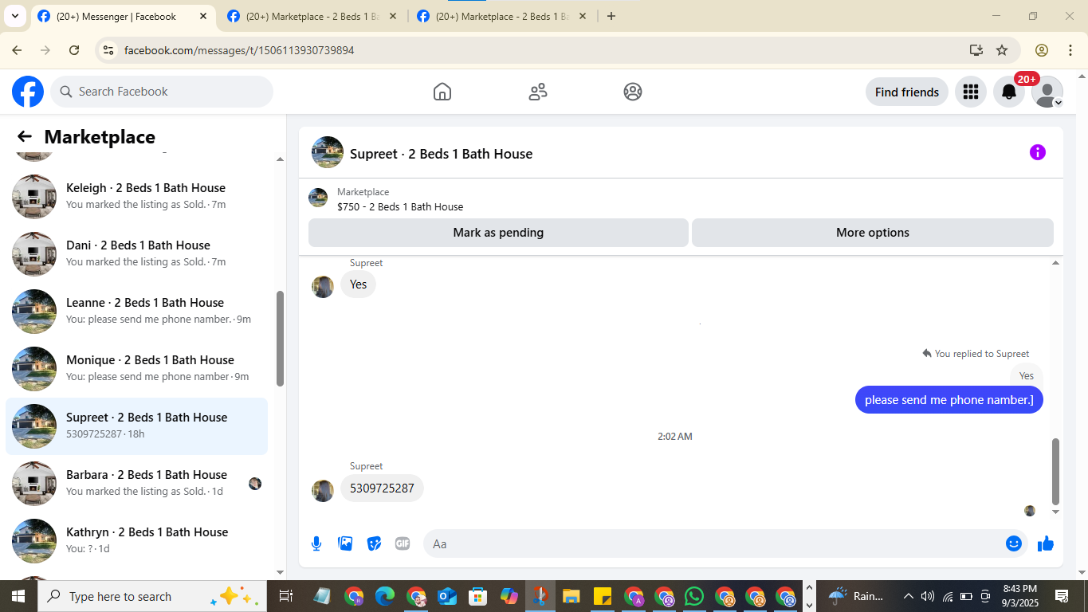Click the conversation list scrollbar
The height and width of the screenshot is (612, 1088).
[280, 339]
